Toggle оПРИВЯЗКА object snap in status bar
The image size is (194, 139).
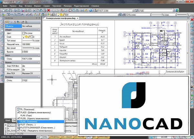click(54, 137)
